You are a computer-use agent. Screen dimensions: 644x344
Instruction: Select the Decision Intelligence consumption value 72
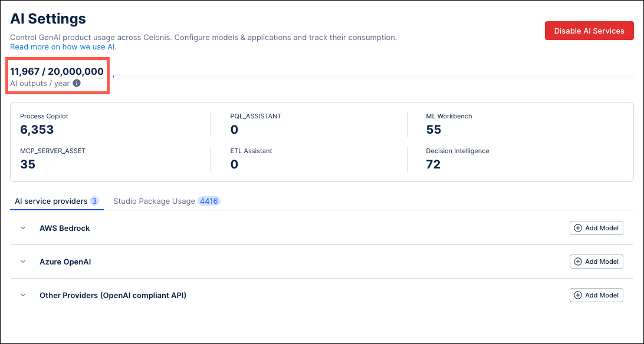point(433,164)
